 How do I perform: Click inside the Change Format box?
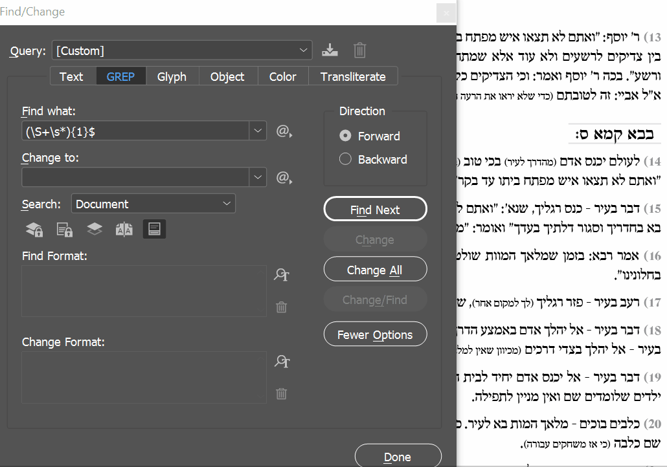point(144,377)
